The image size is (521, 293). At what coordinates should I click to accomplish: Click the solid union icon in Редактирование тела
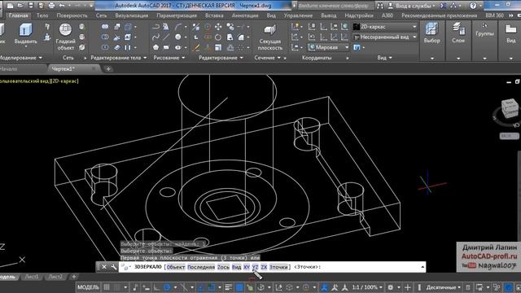click(105, 27)
